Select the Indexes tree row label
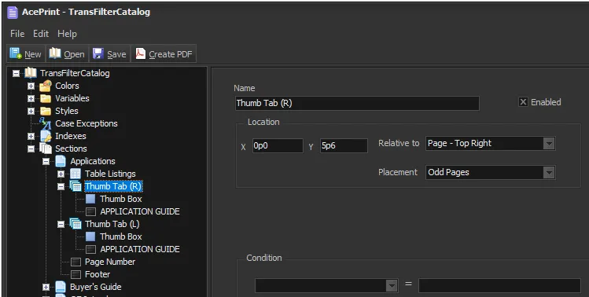Viewport: 589px width, 297px height. (x=70, y=136)
